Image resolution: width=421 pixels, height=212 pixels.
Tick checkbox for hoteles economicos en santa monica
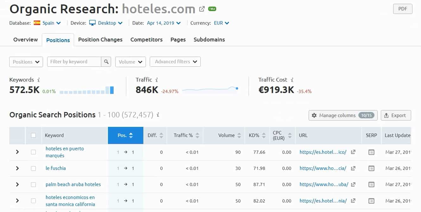click(x=33, y=201)
